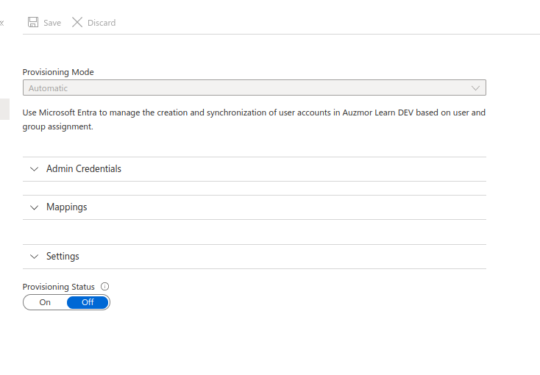Open the Provisioning Mode Automatic dropdown

[254, 87]
